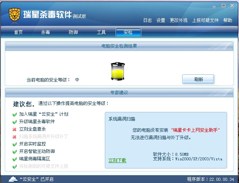This screenshot has width=239, height=183.
Task: Click the 测试版 label beside the title
Action: click(79, 16)
